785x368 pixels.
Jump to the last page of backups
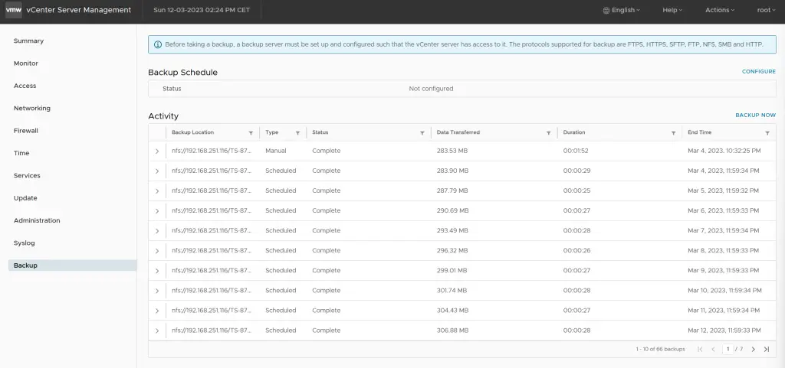(767, 349)
